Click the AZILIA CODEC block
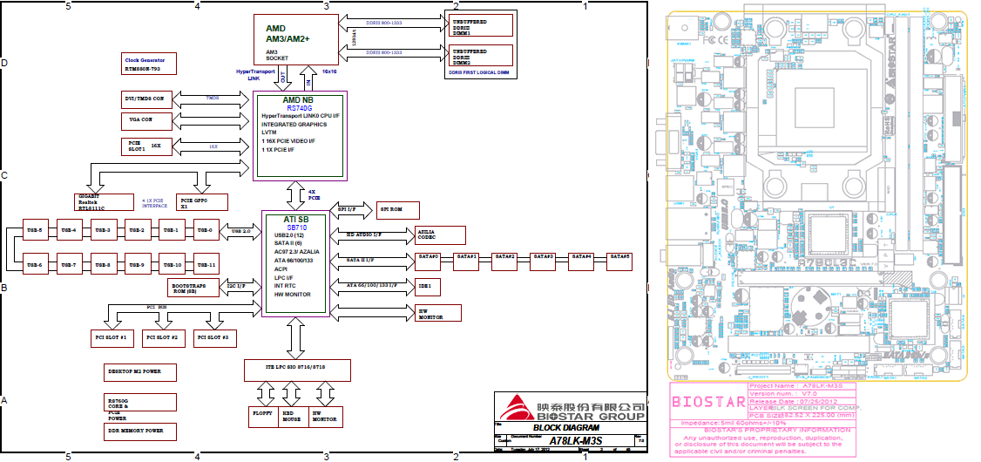Image resolution: width=981 pixels, height=462 pixels. pos(441,234)
